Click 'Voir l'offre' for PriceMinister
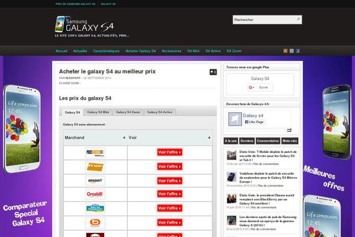 click(170, 152)
